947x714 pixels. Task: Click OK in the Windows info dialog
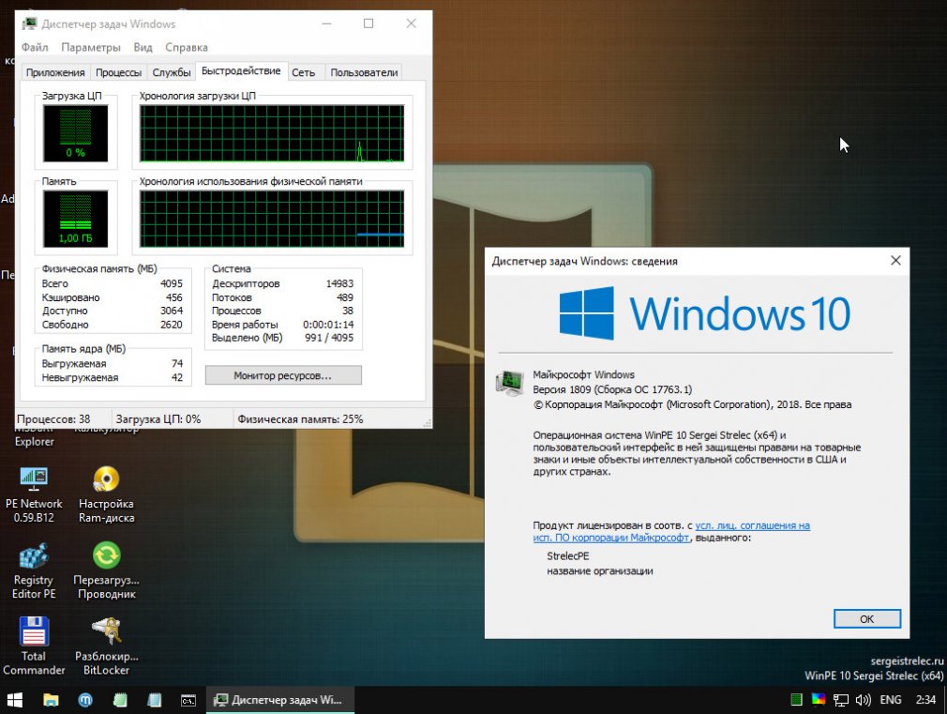click(x=866, y=619)
